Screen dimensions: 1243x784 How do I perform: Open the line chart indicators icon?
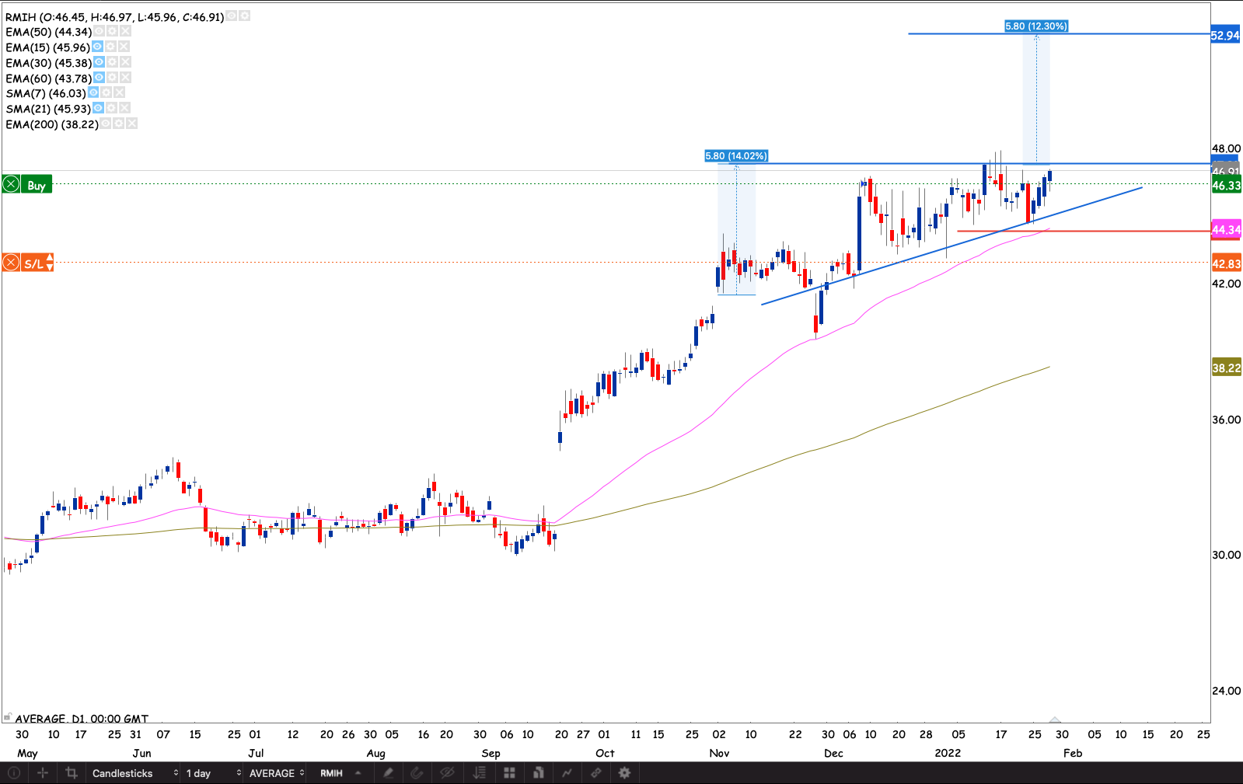coord(567,773)
